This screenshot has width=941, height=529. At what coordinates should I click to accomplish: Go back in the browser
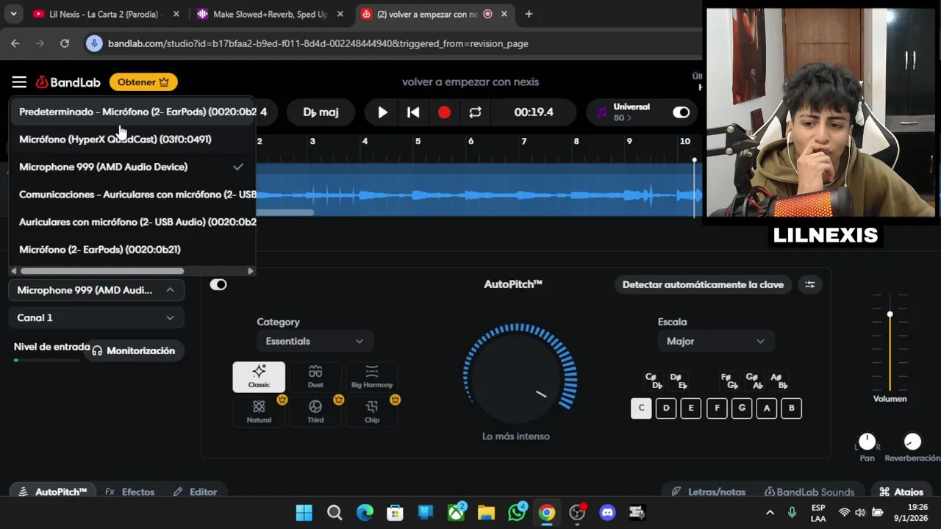[15, 43]
